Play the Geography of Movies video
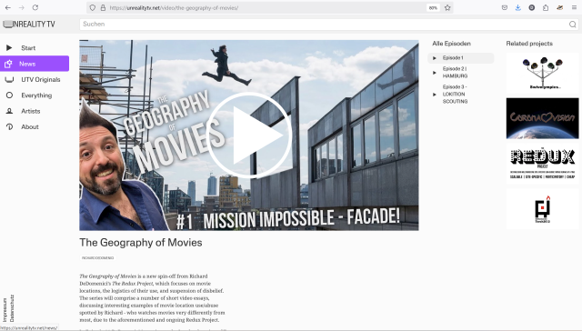This screenshot has height=331, width=582. (x=248, y=135)
